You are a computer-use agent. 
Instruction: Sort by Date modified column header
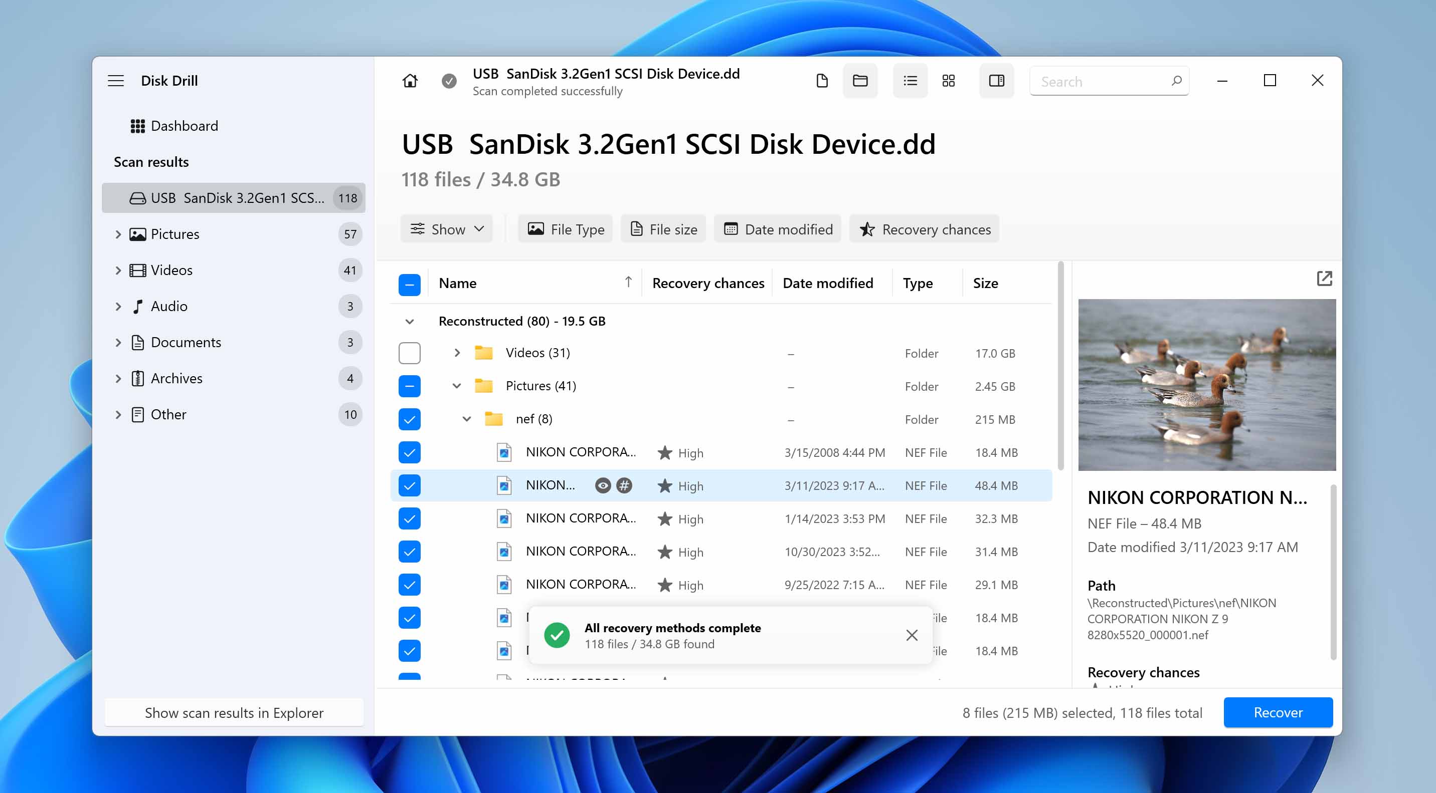click(828, 284)
